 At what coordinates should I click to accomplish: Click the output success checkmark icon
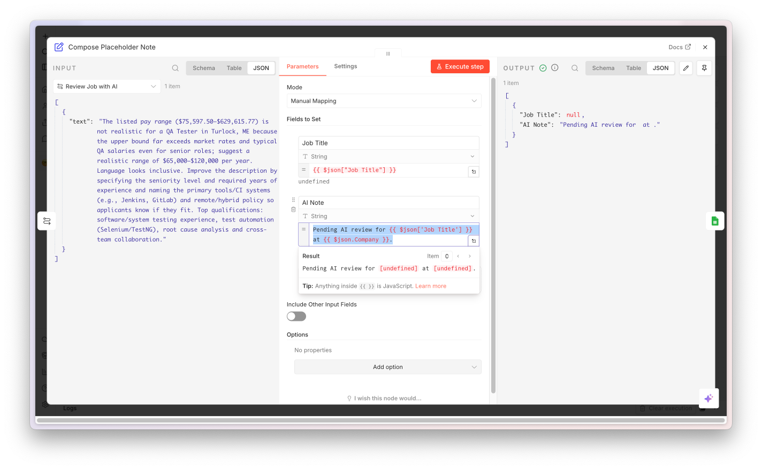tap(543, 68)
